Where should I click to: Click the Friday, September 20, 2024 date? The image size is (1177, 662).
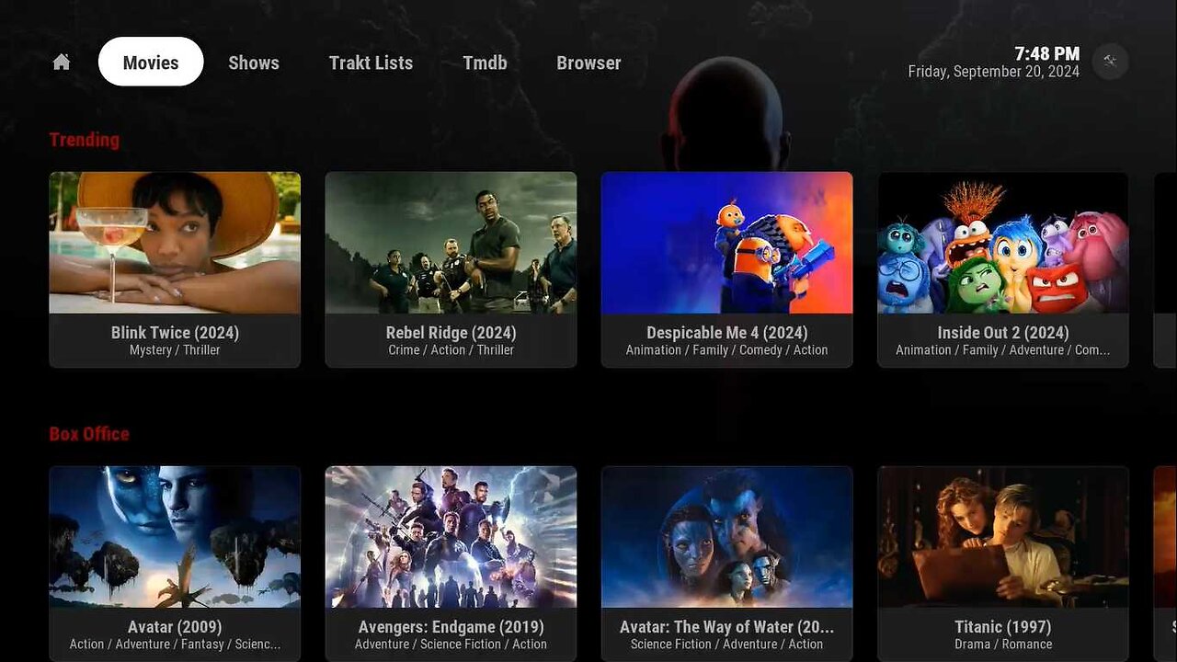click(994, 72)
